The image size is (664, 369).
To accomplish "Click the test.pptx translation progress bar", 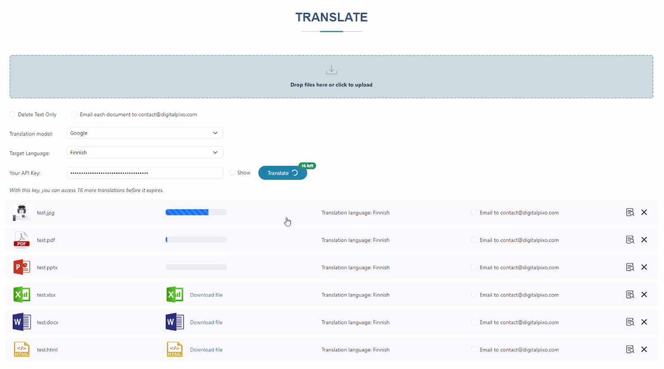I will [x=196, y=267].
